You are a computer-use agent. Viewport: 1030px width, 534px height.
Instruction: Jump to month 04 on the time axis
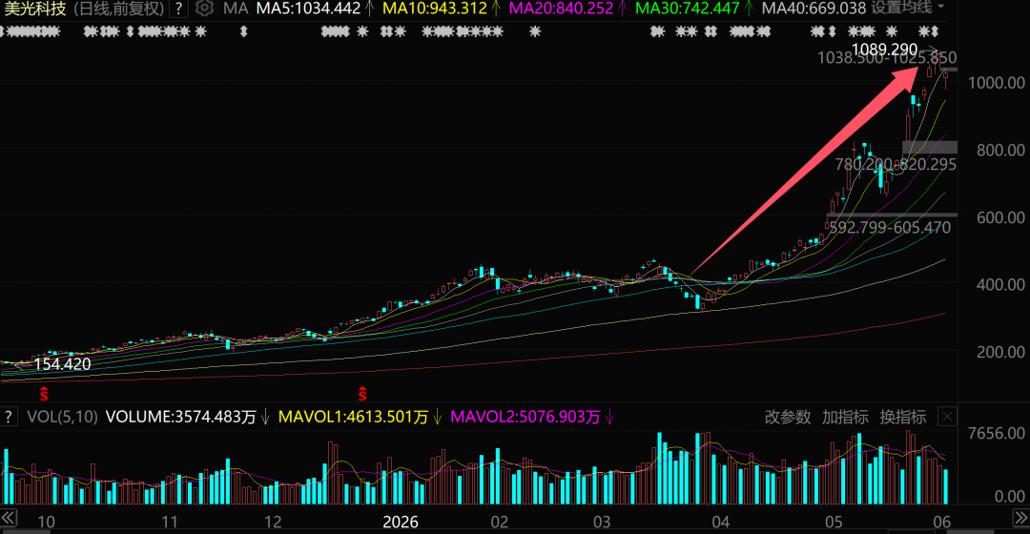pyautogui.click(x=721, y=523)
